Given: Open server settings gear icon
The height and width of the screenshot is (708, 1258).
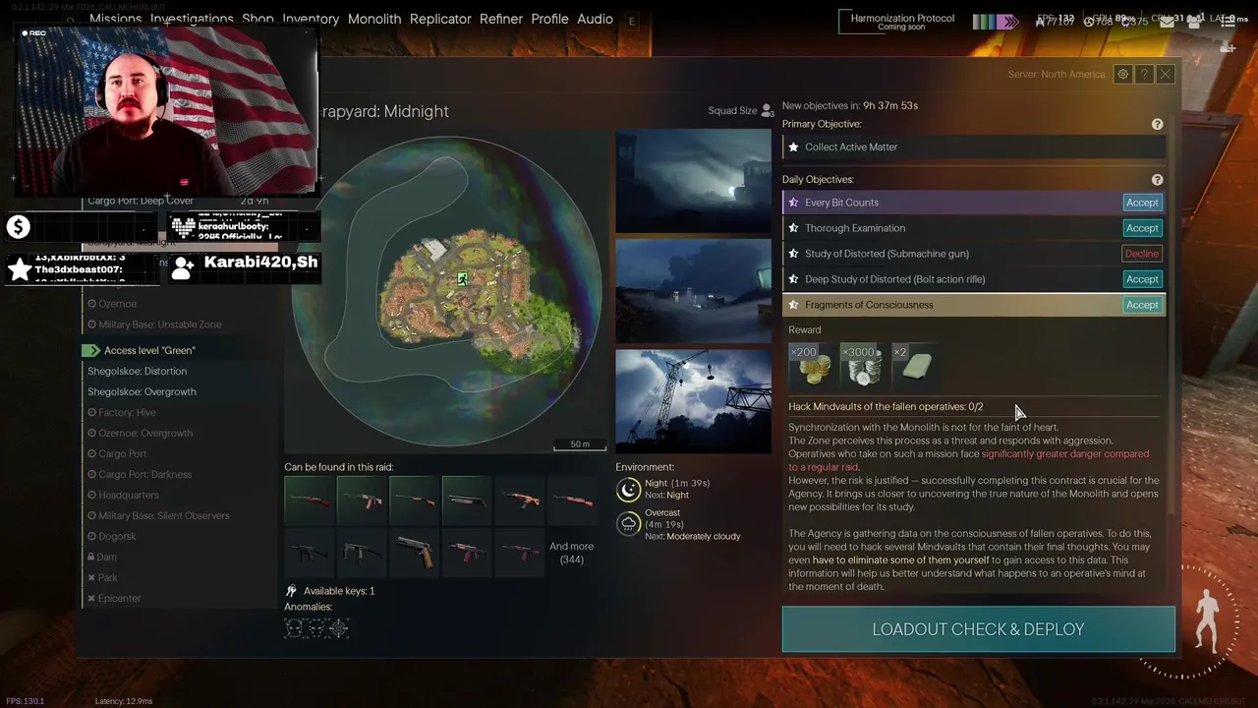Looking at the screenshot, I should [1122, 74].
